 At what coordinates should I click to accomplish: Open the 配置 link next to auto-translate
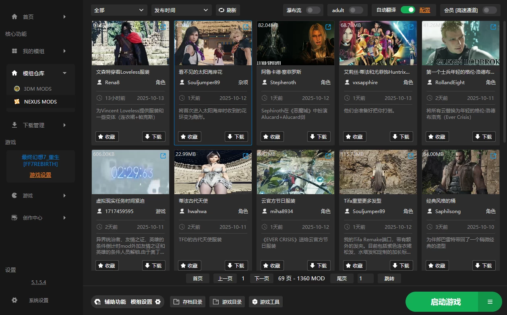[x=425, y=10]
